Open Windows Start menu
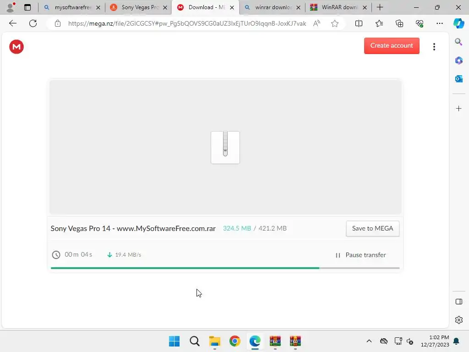469x352 pixels. point(174,341)
